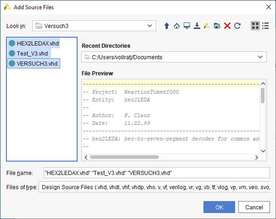Switch to detailed list view
This screenshot has height=219, width=276.
tap(265, 26)
